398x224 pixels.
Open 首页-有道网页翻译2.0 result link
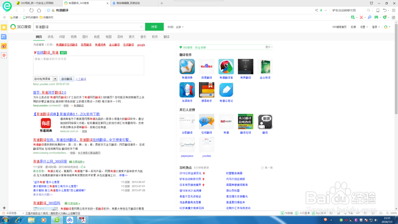pyautogui.click(x=49, y=93)
